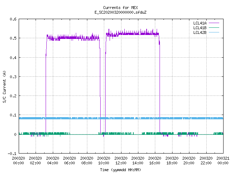Viewport: 230px width, 173px height.
Task: Click the y-axis tick value 0.2
Action: click(x=13, y=96)
